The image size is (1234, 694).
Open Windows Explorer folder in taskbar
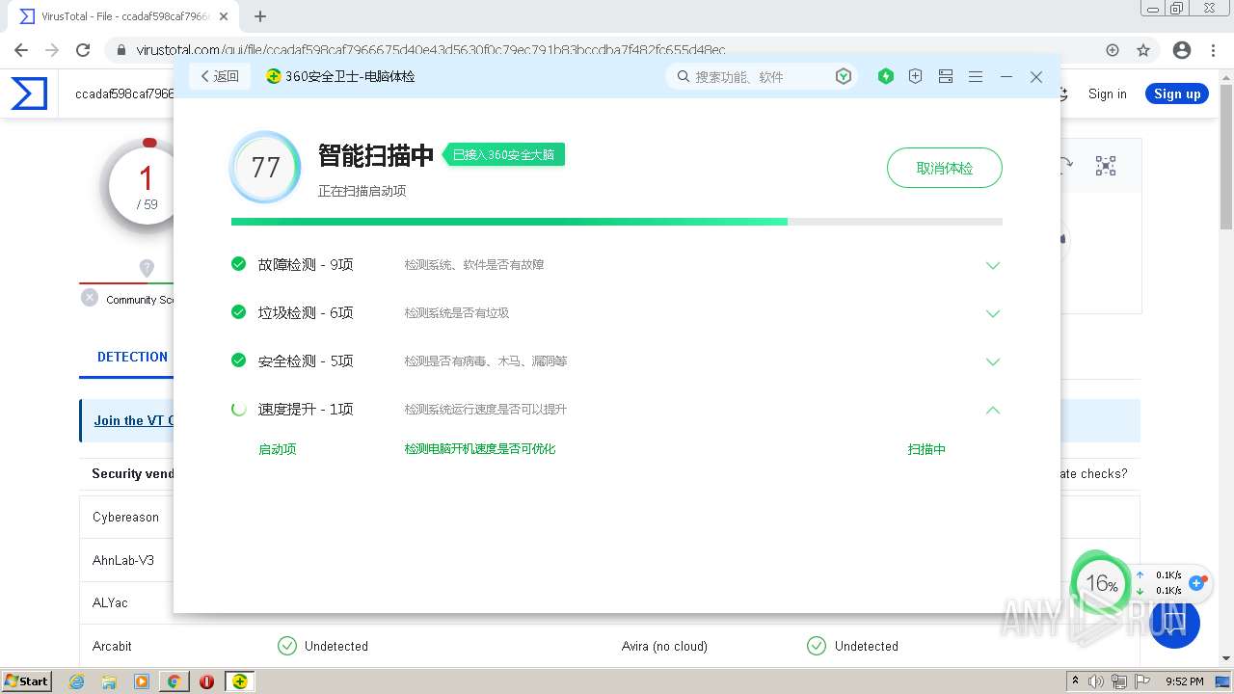coord(109,681)
